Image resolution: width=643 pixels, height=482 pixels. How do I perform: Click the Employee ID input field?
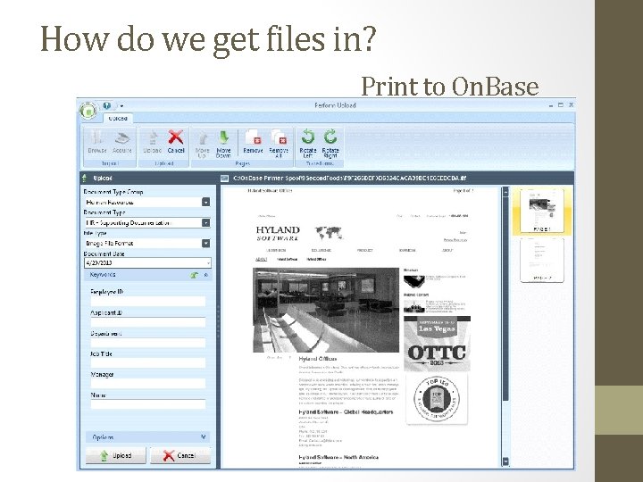(147, 302)
